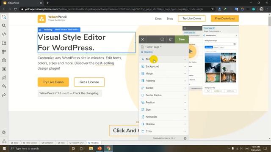Open the animation manager sidebar icon
271x152 pixels.
tap(4, 78)
